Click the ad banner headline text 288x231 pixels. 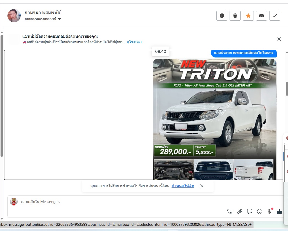tap(60, 36)
